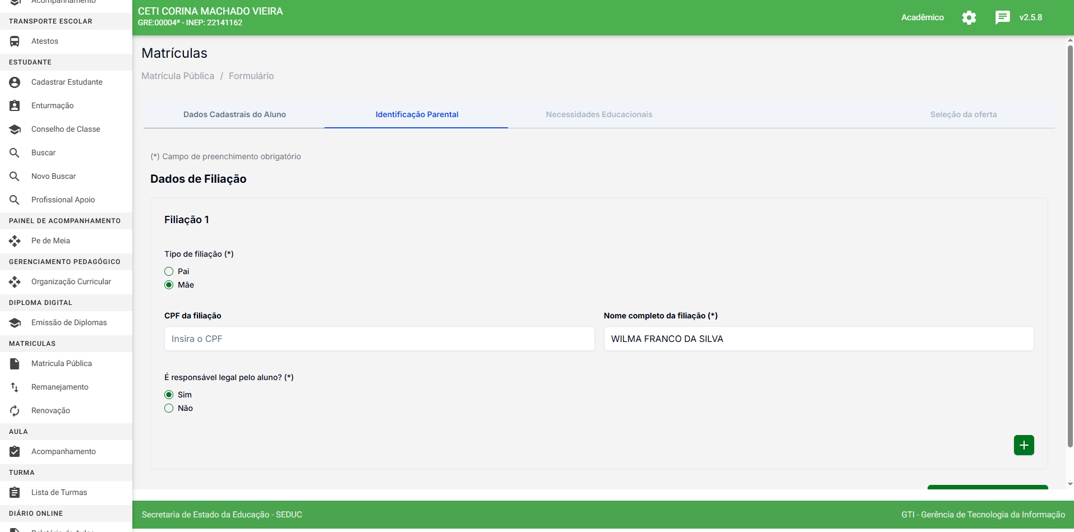Switch to Dados Cadastrais do Aluno tab

click(234, 114)
